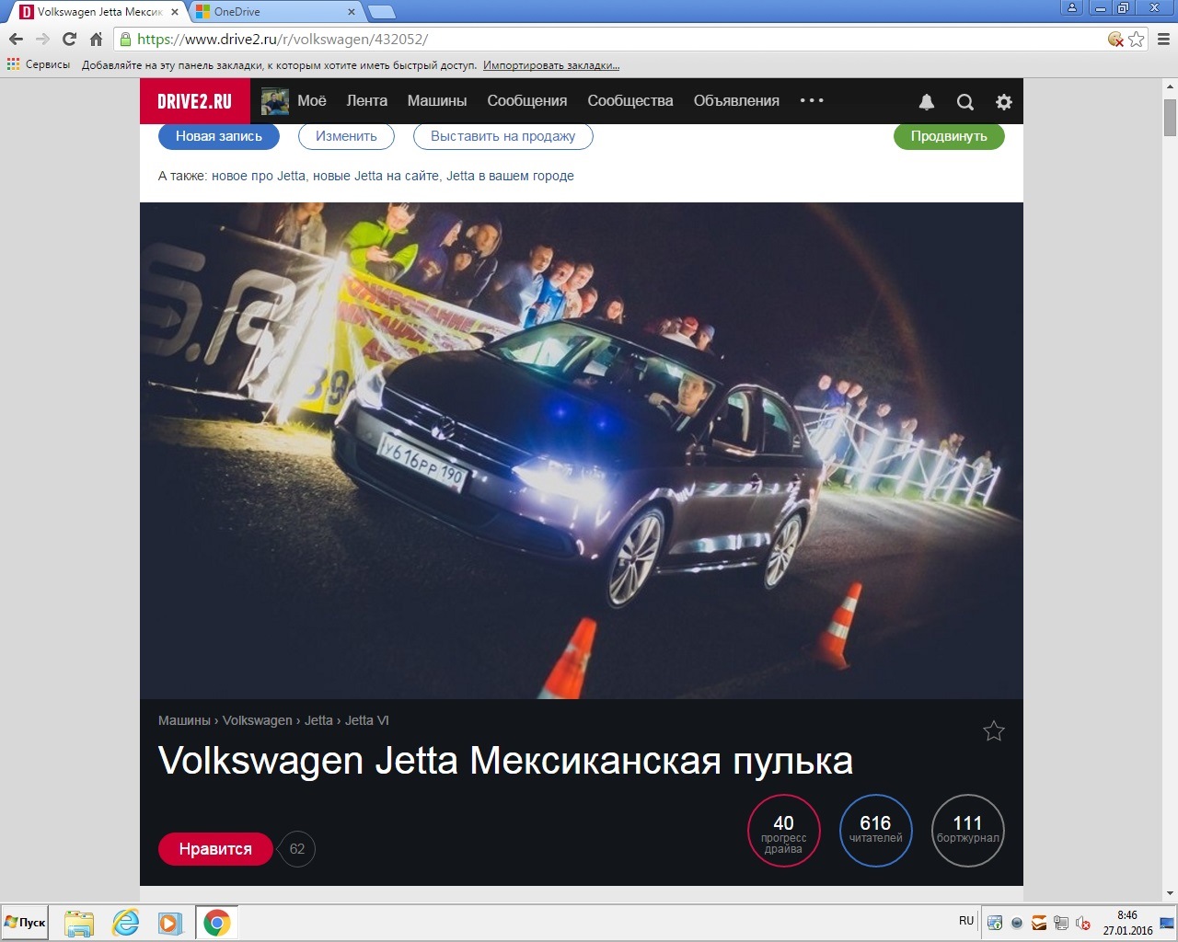Viewport: 1178px width, 942px height.
Task: Like the car with Нравится button
Action: [215, 849]
